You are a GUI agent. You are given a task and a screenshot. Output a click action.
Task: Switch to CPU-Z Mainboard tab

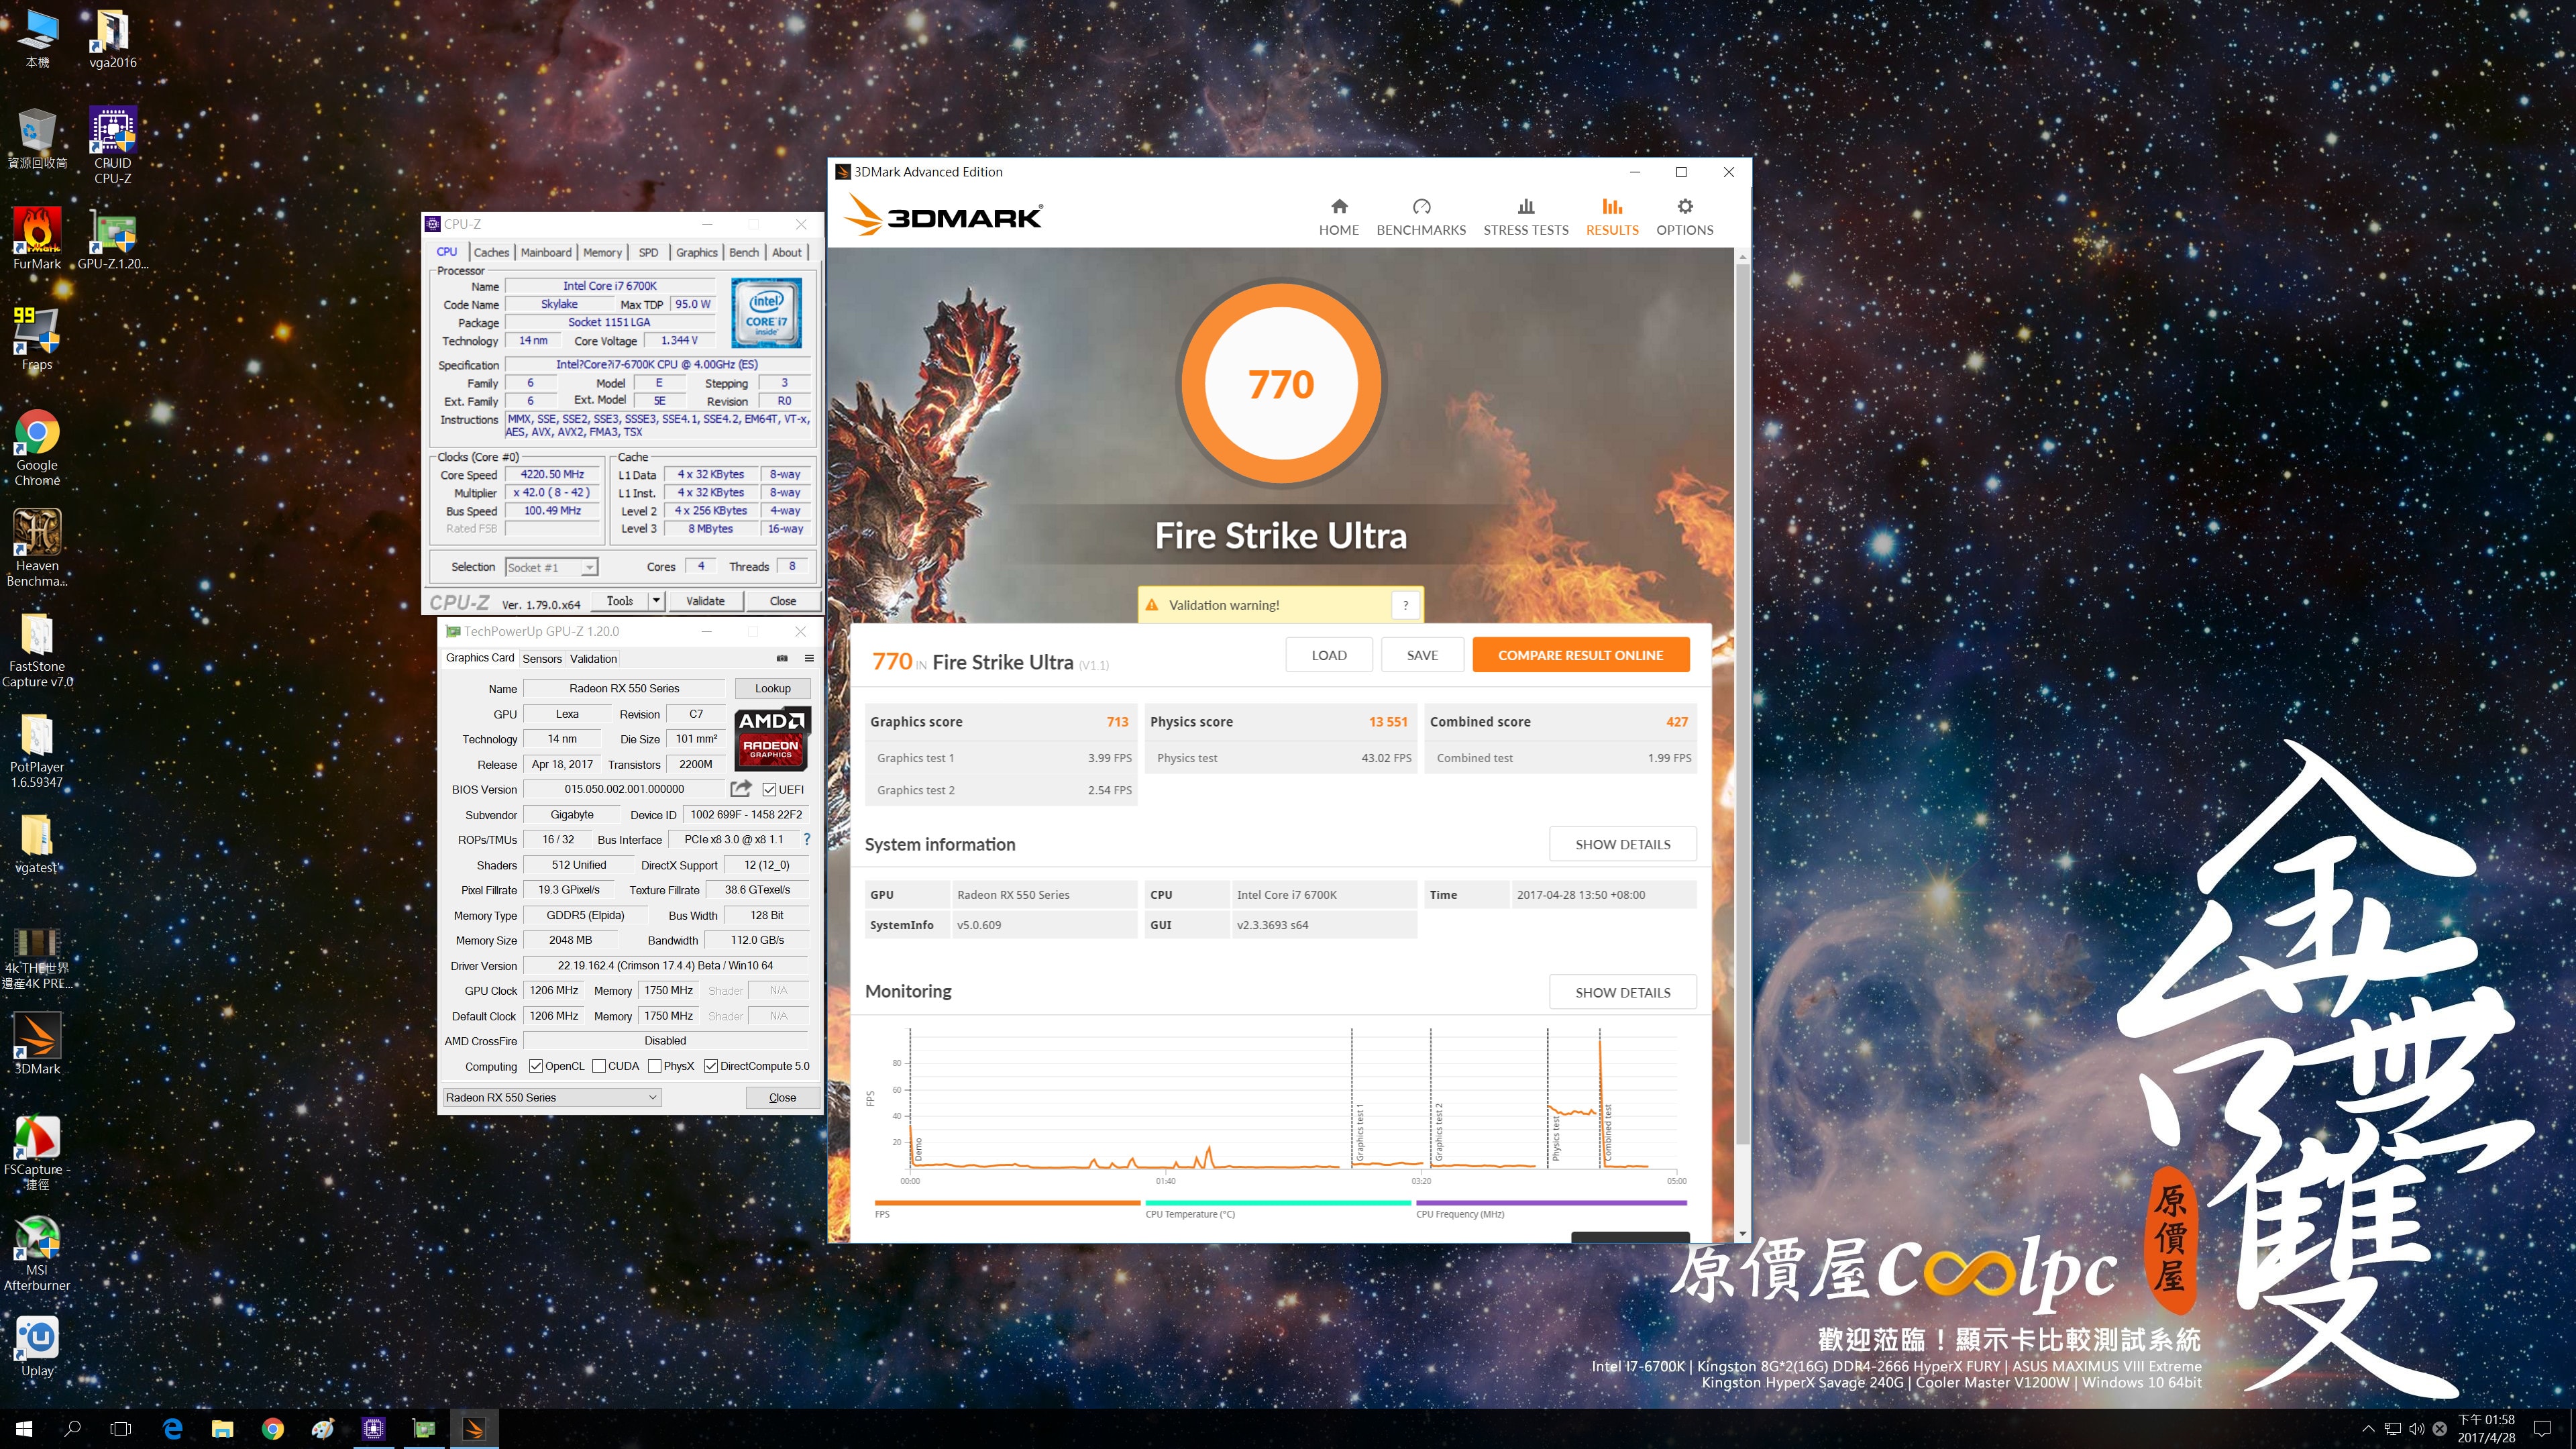[546, 252]
